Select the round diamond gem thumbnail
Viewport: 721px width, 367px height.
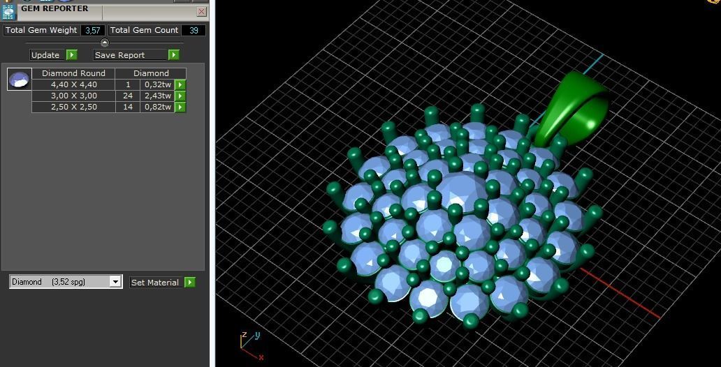20,79
